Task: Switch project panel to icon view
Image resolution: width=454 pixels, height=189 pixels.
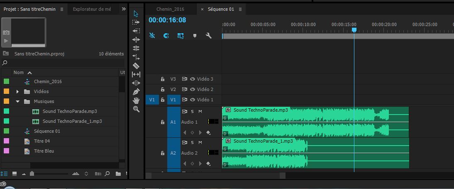Action: click(x=14, y=174)
